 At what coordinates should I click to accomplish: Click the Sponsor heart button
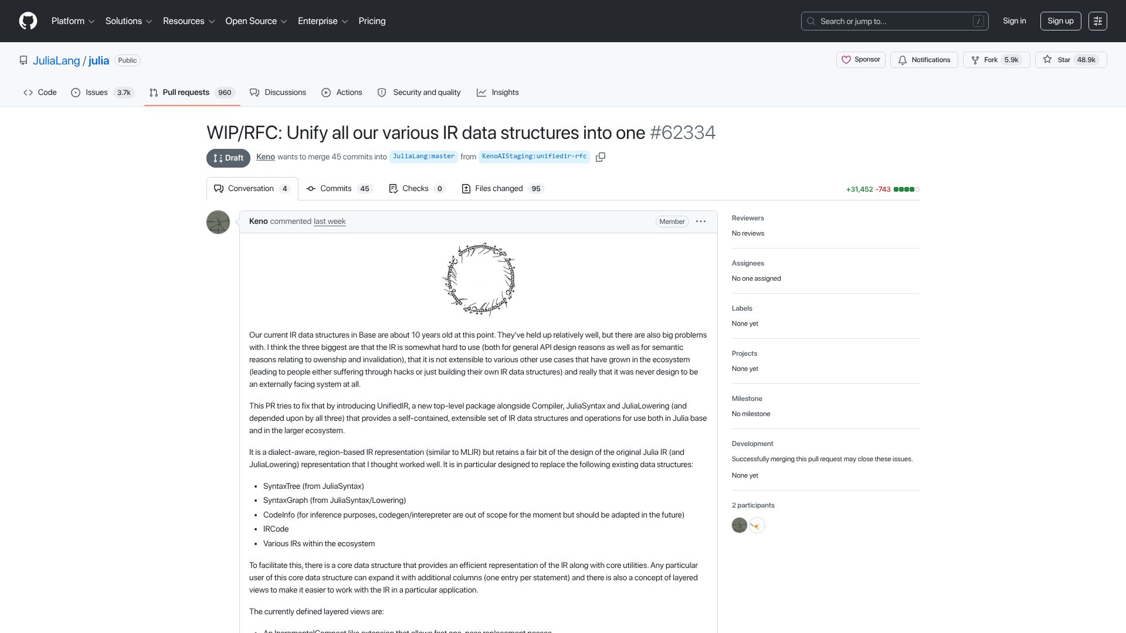[x=861, y=60]
